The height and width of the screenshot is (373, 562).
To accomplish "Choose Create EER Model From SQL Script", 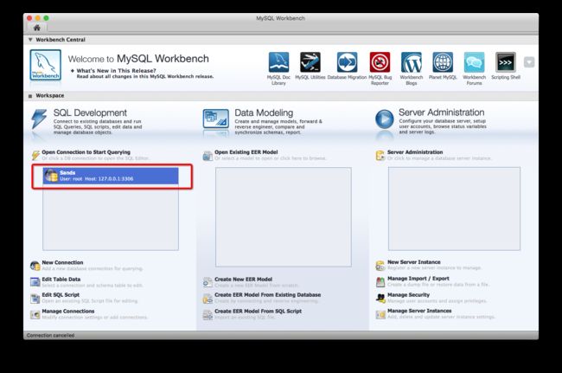I will coord(258,312).
